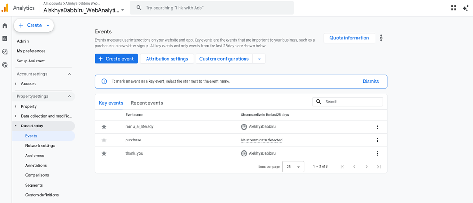
Task: Open three-dot menu for menu_ai_literacy row
Action: 377,127
